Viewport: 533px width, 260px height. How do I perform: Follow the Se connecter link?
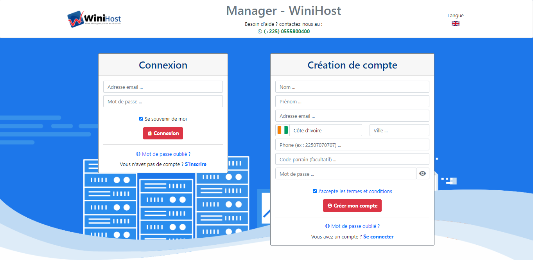378,237
